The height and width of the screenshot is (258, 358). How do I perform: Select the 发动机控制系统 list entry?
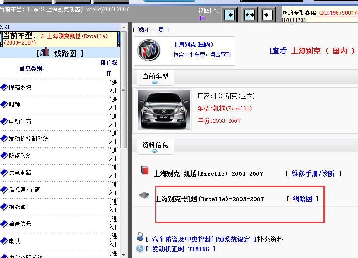coord(28,138)
